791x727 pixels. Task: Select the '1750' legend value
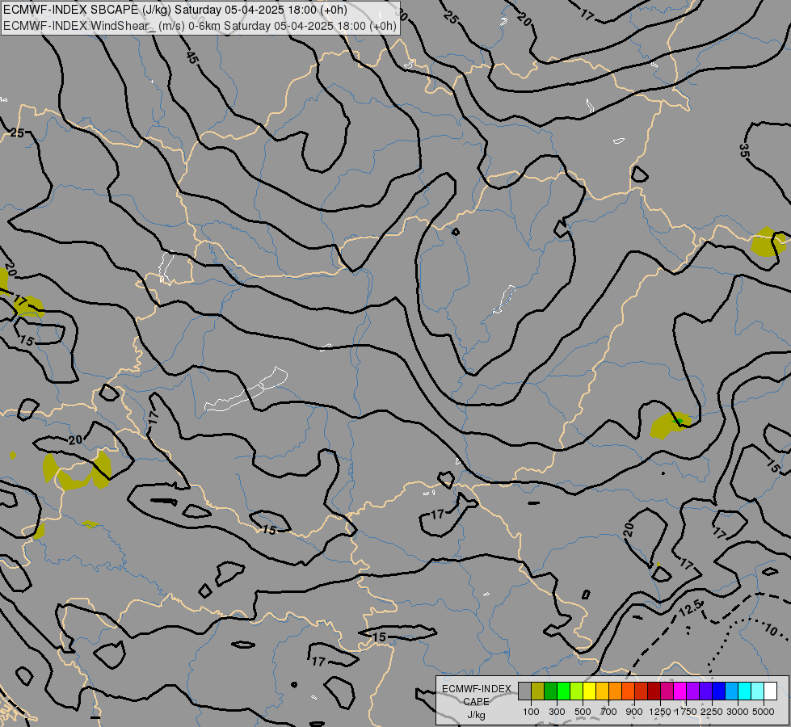(x=686, y=712)
